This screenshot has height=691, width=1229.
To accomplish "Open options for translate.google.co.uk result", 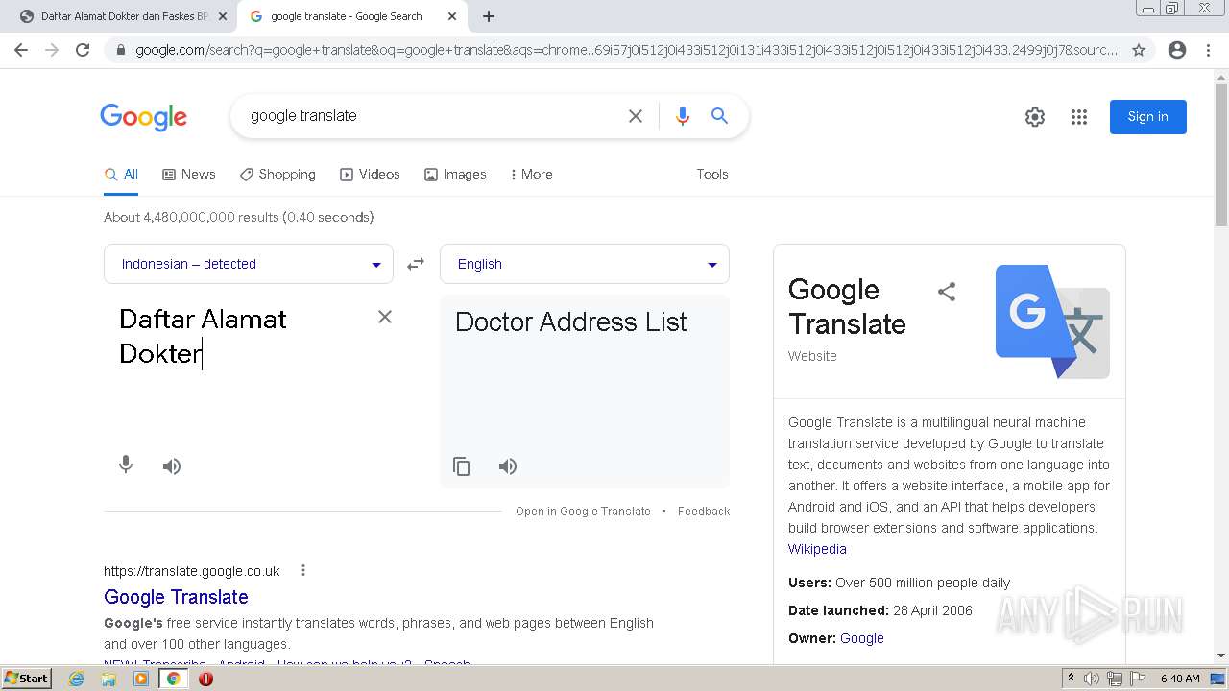I will point(303,570).
